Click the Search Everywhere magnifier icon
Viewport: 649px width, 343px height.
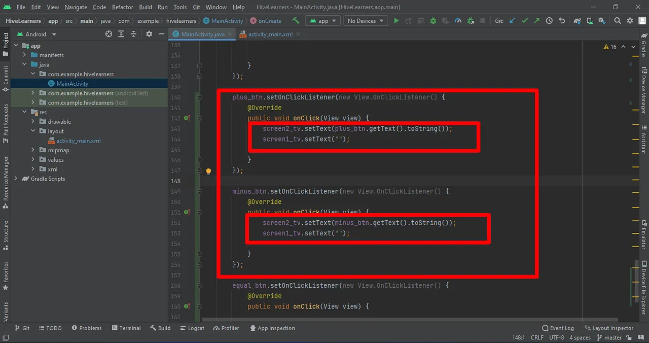[x=617, y=21]
